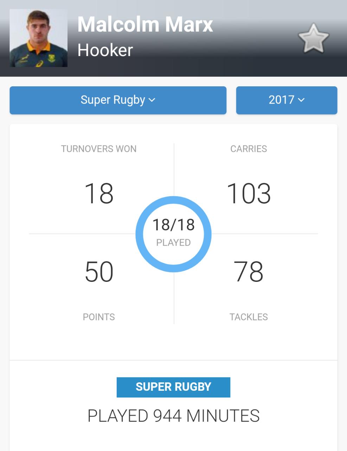Open the Super Rugby competition dropdown
Screen dimensions: 347x451
[118, 100]
